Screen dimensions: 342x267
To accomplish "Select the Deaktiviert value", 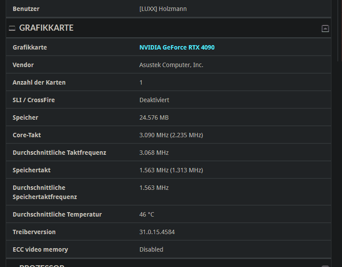I will 154,100.
